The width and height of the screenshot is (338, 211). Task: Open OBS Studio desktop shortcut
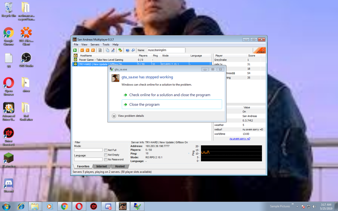coord(26,60)
